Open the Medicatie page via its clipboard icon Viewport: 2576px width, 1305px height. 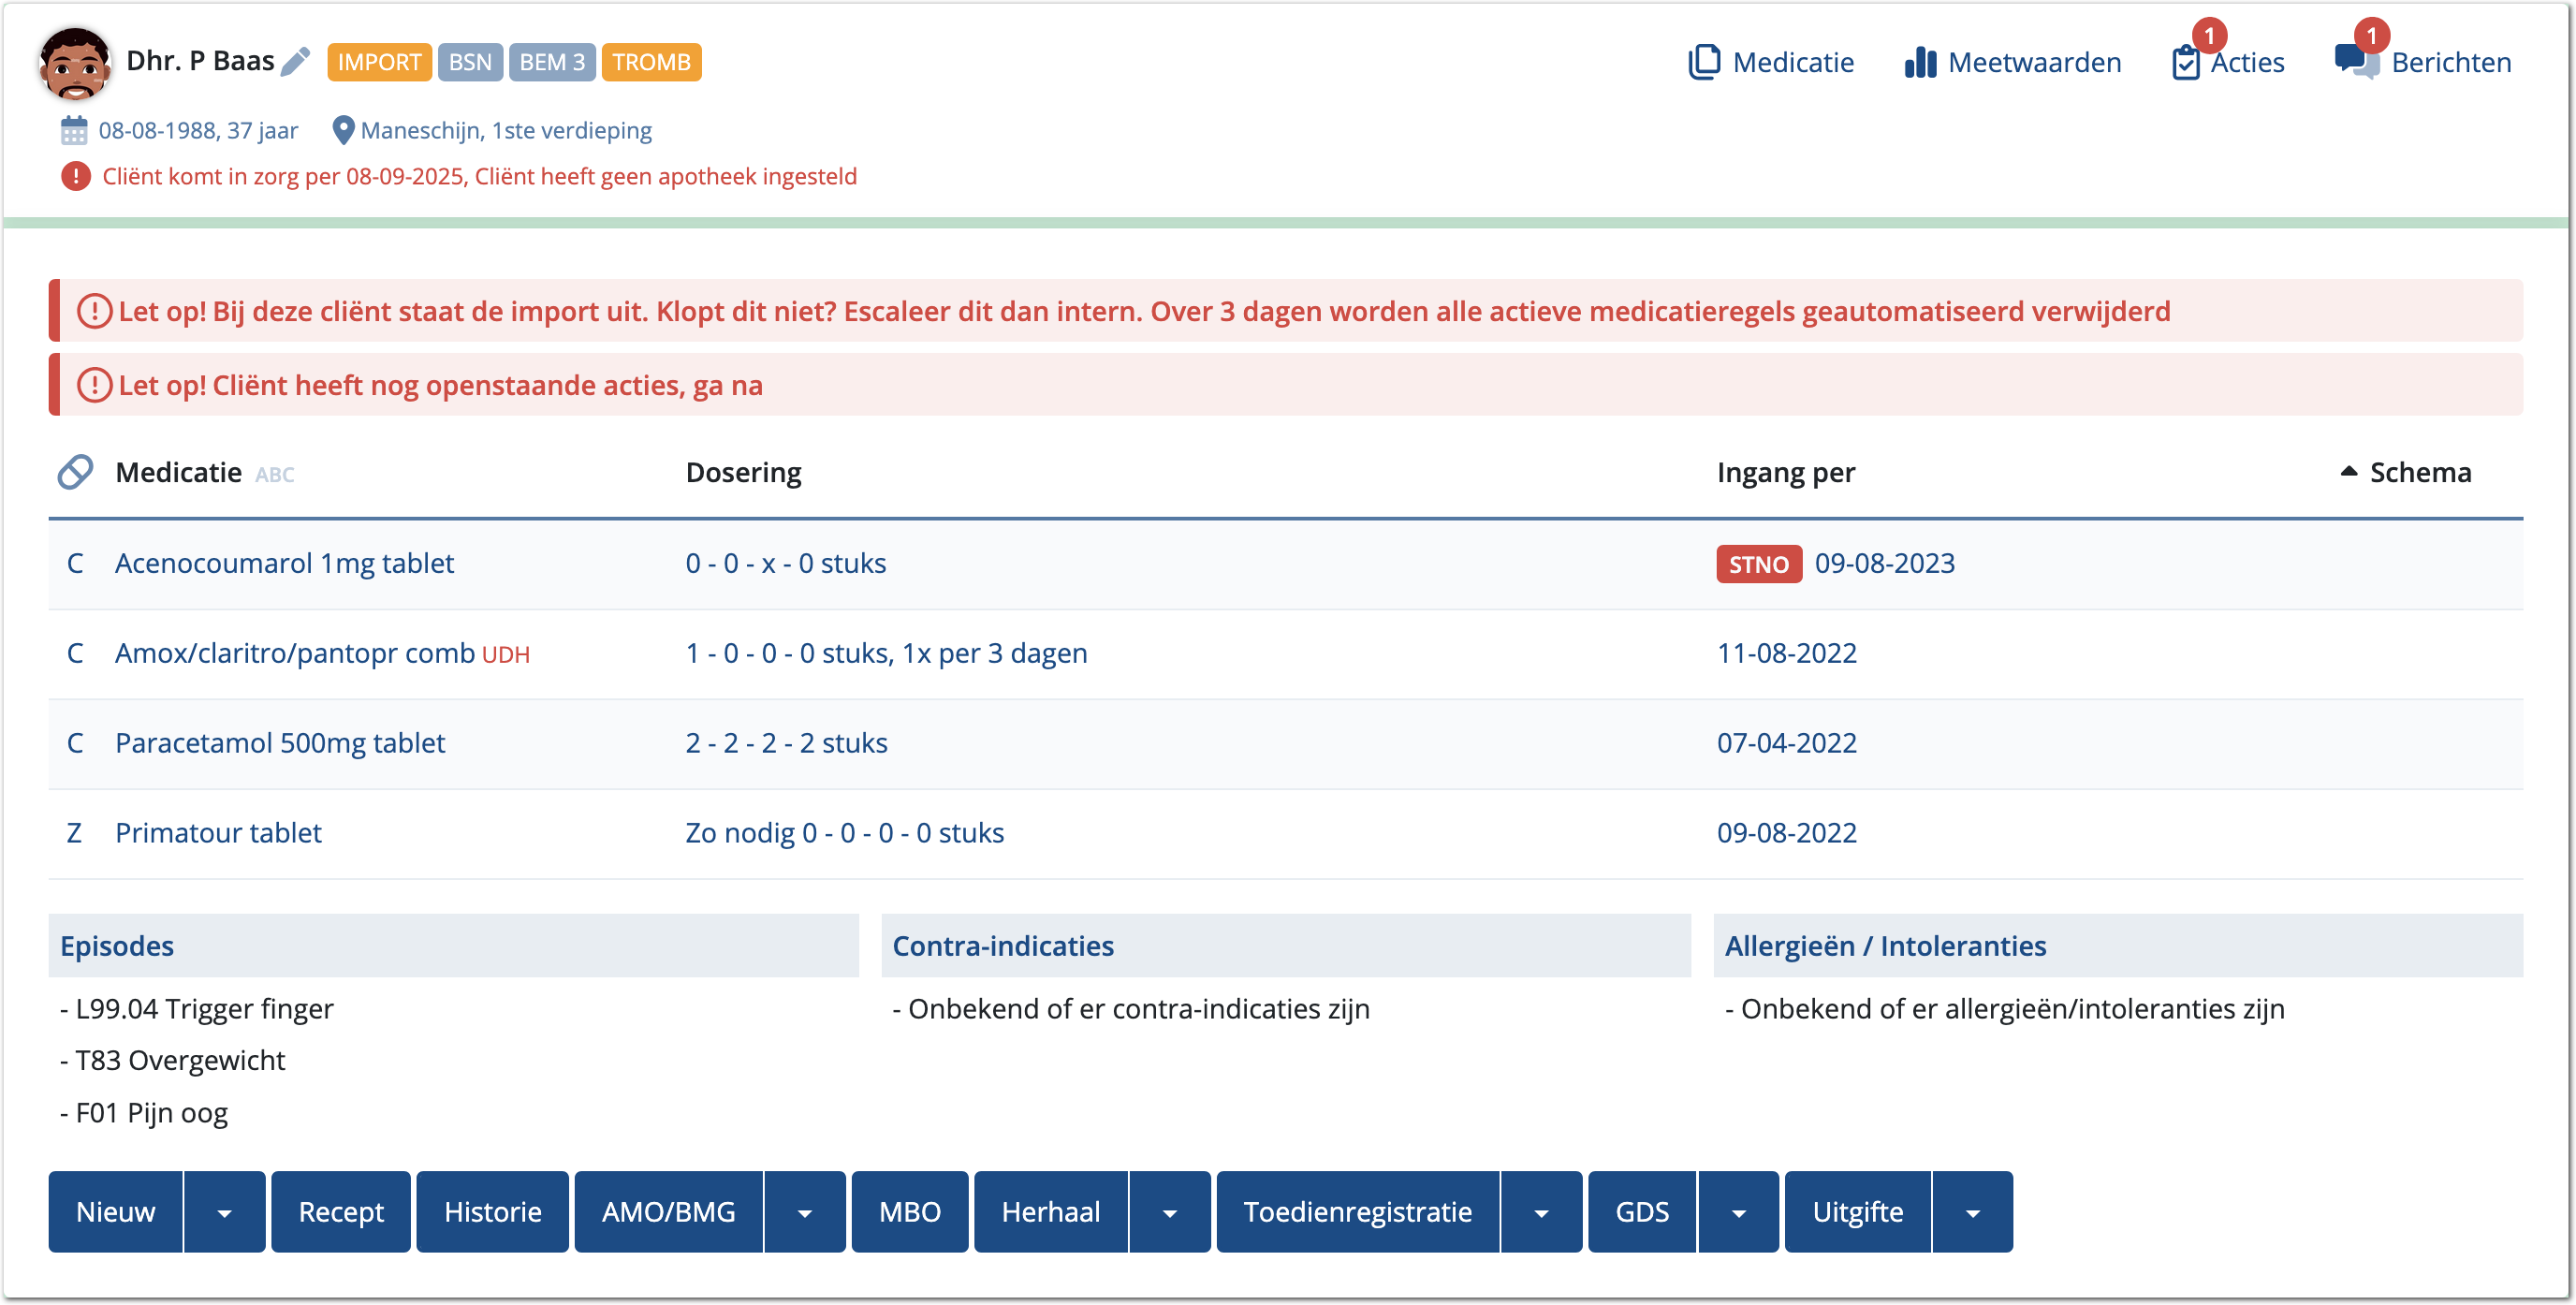point(1704,62)
